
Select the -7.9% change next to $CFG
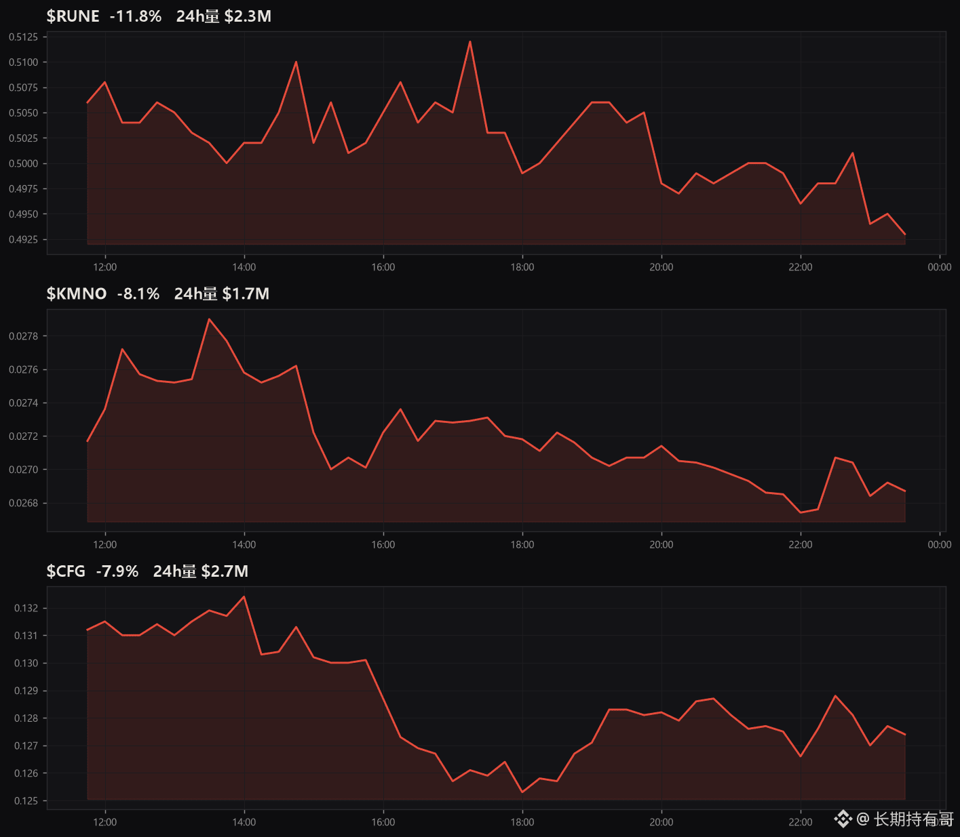(117, 571)
